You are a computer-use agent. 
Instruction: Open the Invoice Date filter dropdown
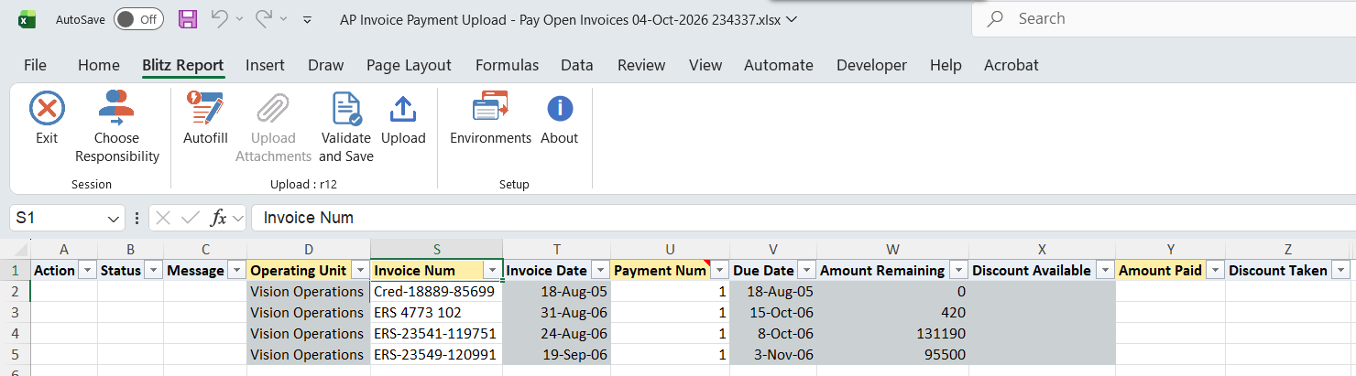tap(600, 271)
